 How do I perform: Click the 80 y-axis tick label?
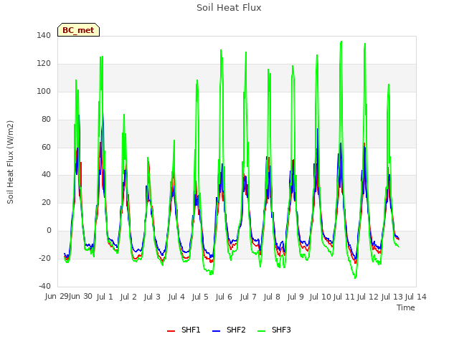coord(46,120)
